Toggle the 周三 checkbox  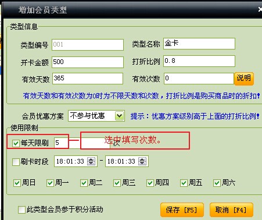coord(117,183)
